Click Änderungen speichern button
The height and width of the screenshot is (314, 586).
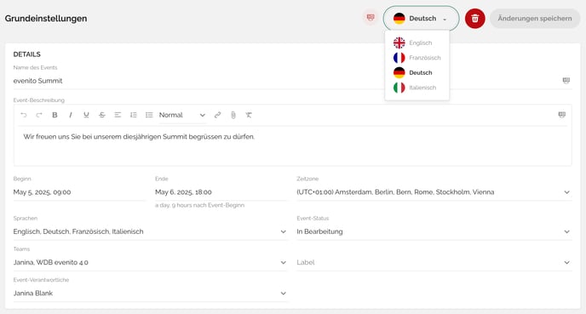(535, 18)
